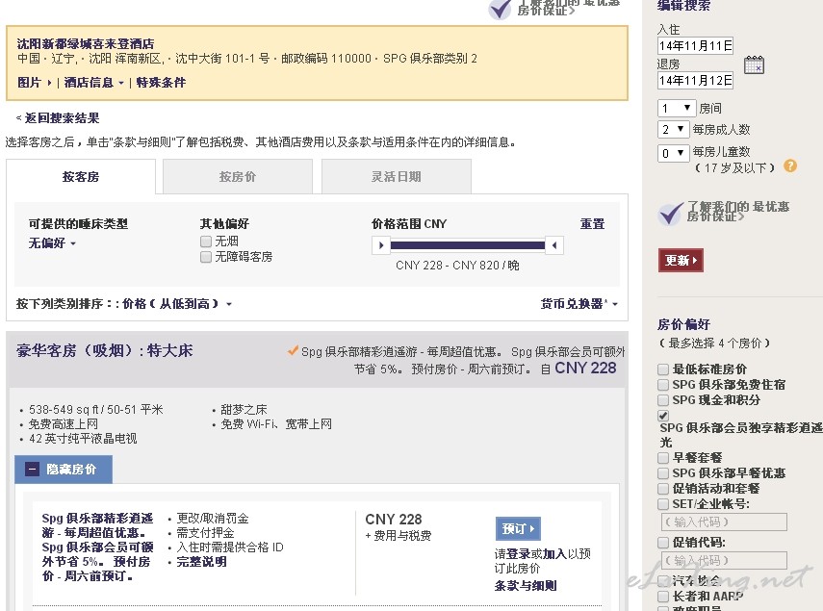Click the minus icon on 隐藏房价
823x611 pixels.
coord(32,469)
